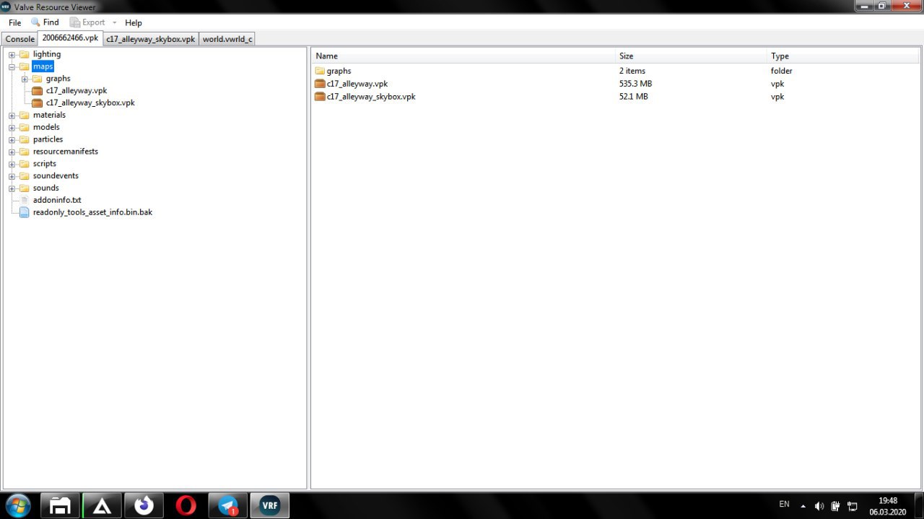Collapse the maps folder node

12,67
